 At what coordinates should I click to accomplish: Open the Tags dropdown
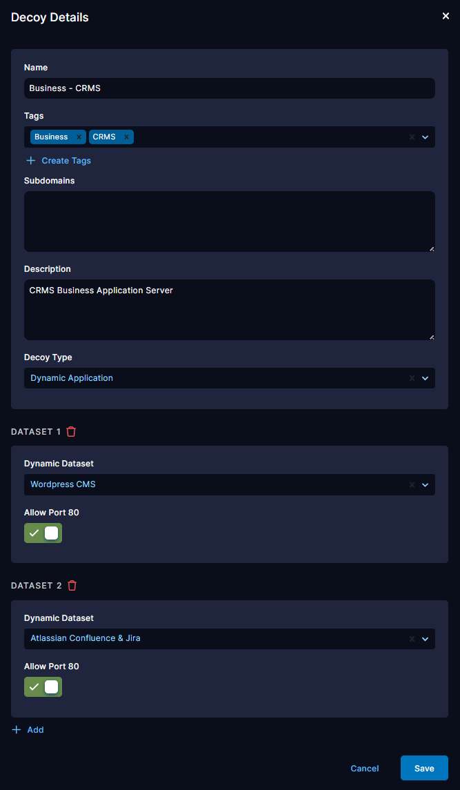[426, 137]
